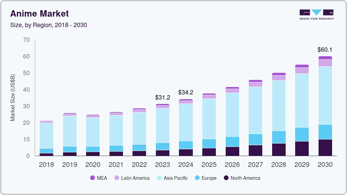Select the Asia Pacific legend circle
Image resolution: width=347 pixels, height=195 pixels.
tap(159, 178)
